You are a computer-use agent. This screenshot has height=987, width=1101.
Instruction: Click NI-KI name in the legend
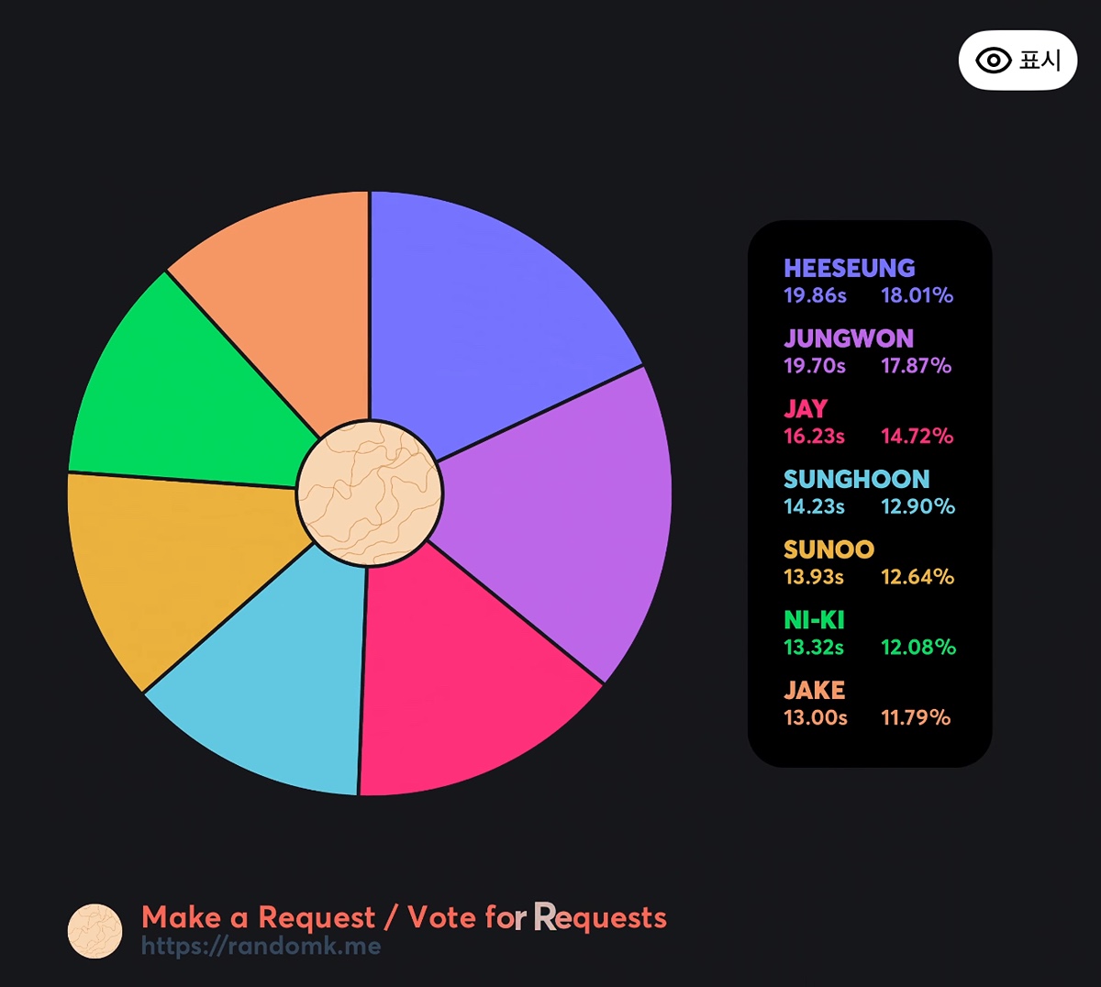(814, 620)
